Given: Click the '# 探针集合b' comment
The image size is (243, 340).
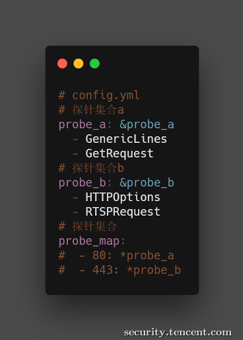Looking at the screenshot, I should (x=91, y=168).
